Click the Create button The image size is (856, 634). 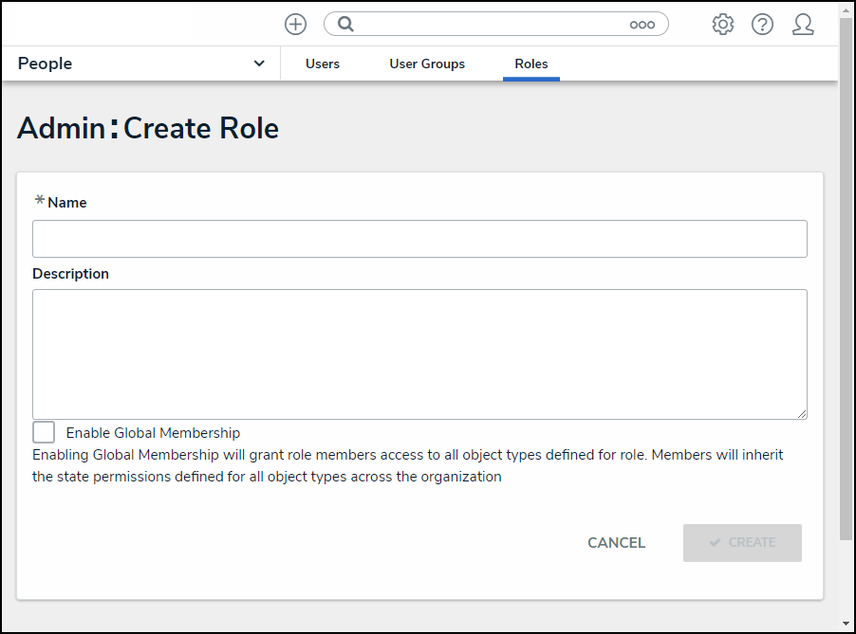point(742,543)
